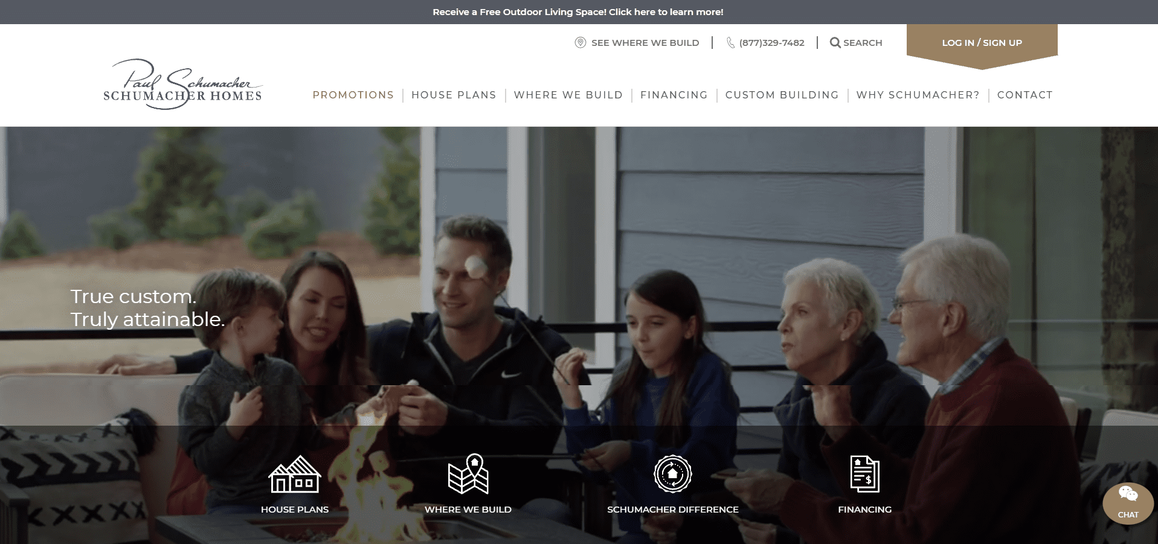This screenshot has width=1158, height=544.
Task: Click the Financing document icon
Action: click(x=864, y=474)
